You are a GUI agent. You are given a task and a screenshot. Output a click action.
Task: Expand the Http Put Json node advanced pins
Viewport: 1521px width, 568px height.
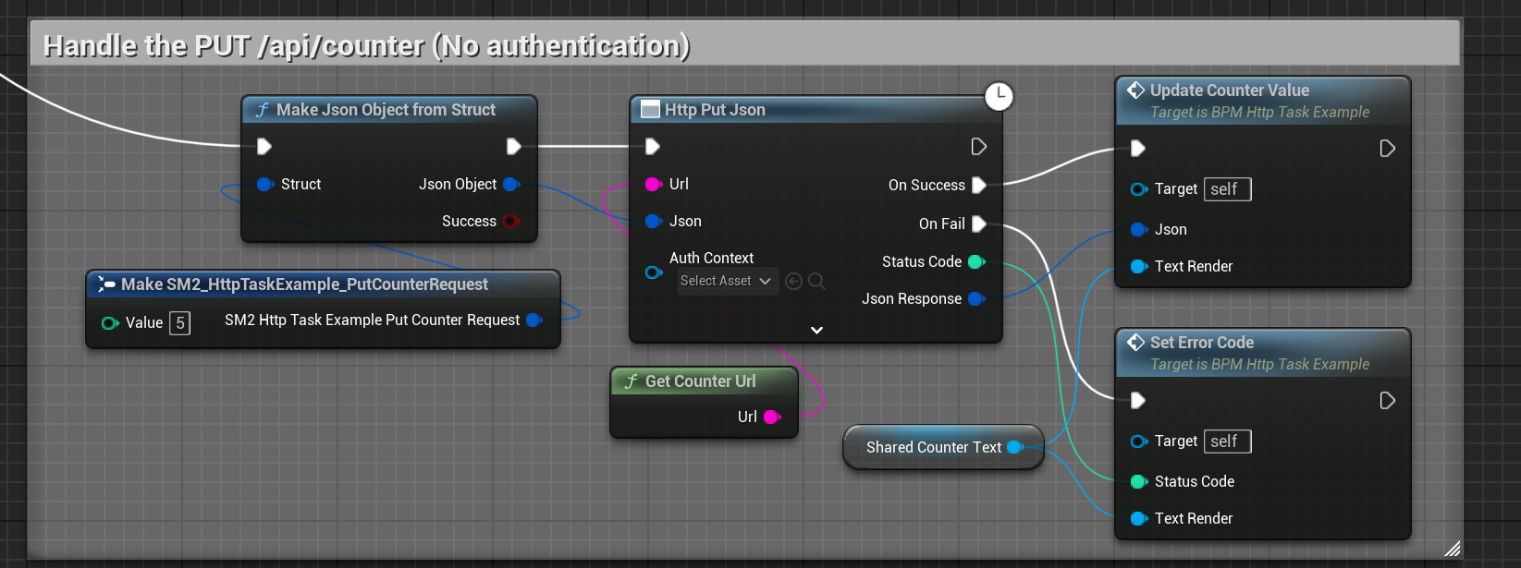(x=816, y=330)
